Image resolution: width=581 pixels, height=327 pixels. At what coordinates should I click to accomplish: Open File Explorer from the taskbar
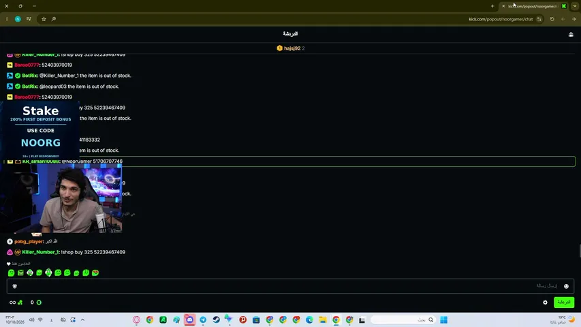tap(323, 320)
